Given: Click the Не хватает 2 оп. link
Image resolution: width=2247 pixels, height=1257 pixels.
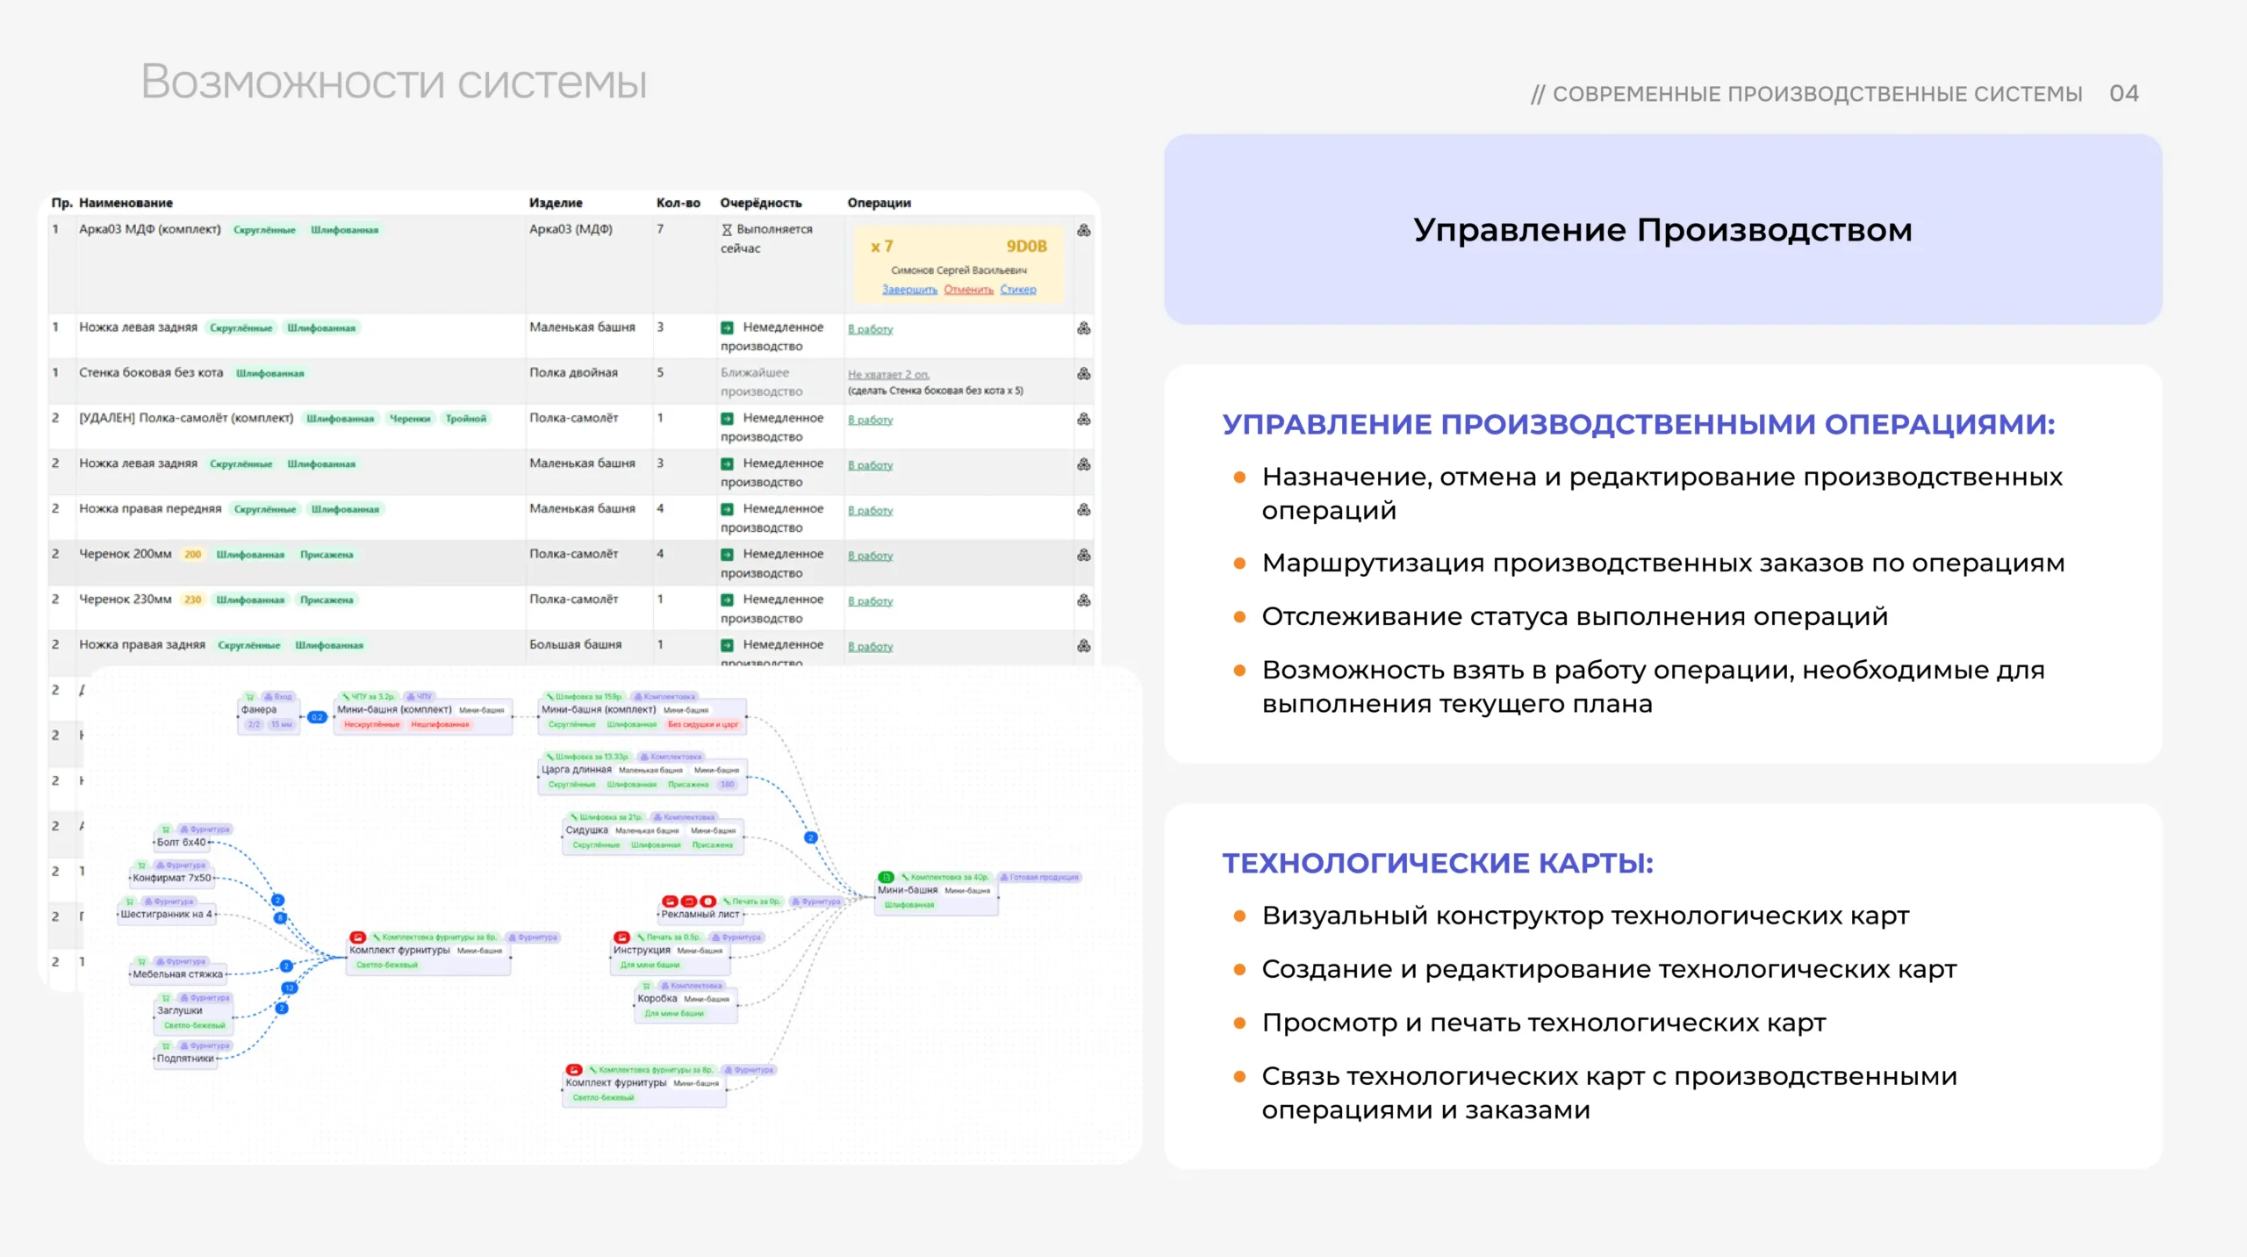Looking at the screenshot, I should [x=887, y=375].
